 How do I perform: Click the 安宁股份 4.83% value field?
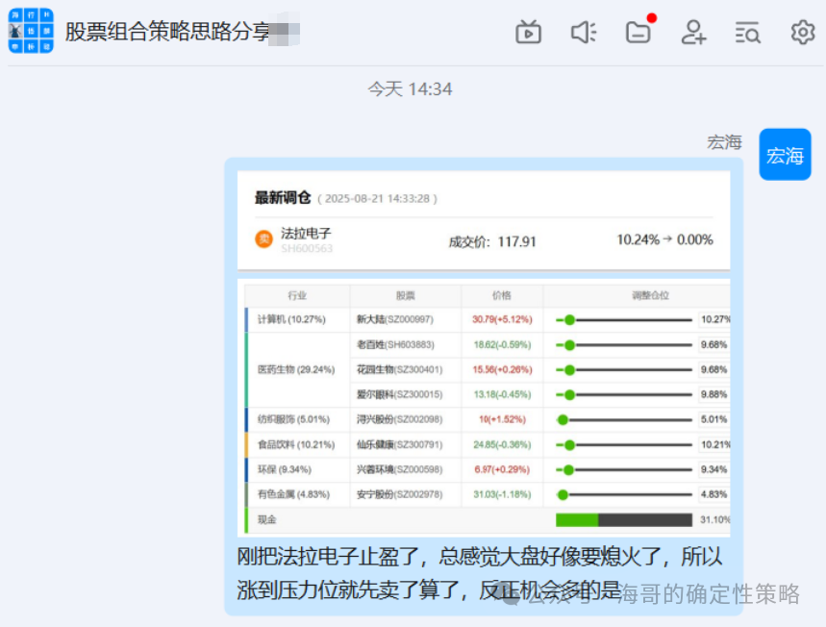click(713, 494)
